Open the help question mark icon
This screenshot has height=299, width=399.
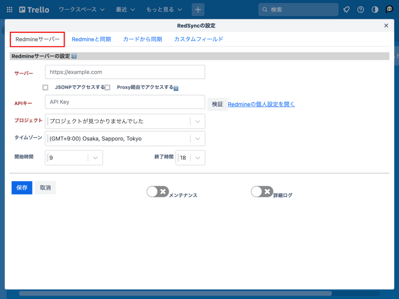360,9
